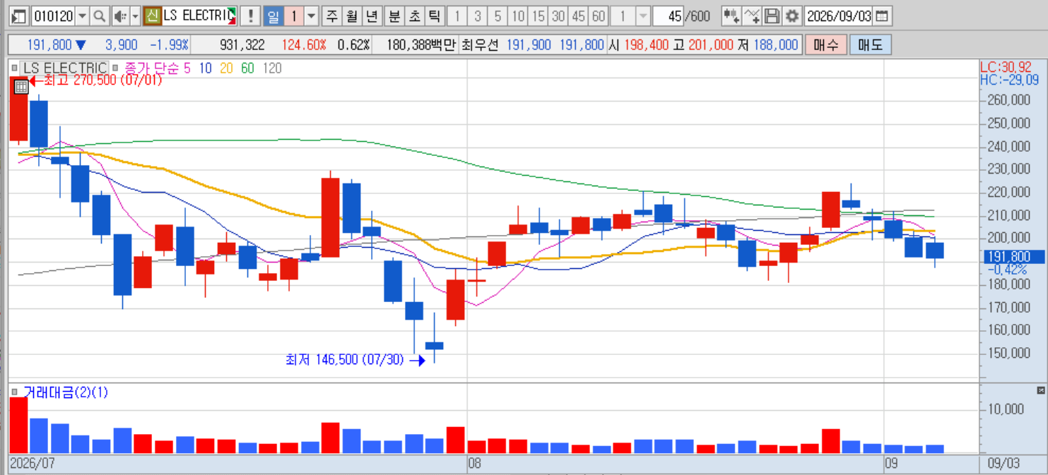
Task: Choose interval button 3
Action: tap(478, 16)
